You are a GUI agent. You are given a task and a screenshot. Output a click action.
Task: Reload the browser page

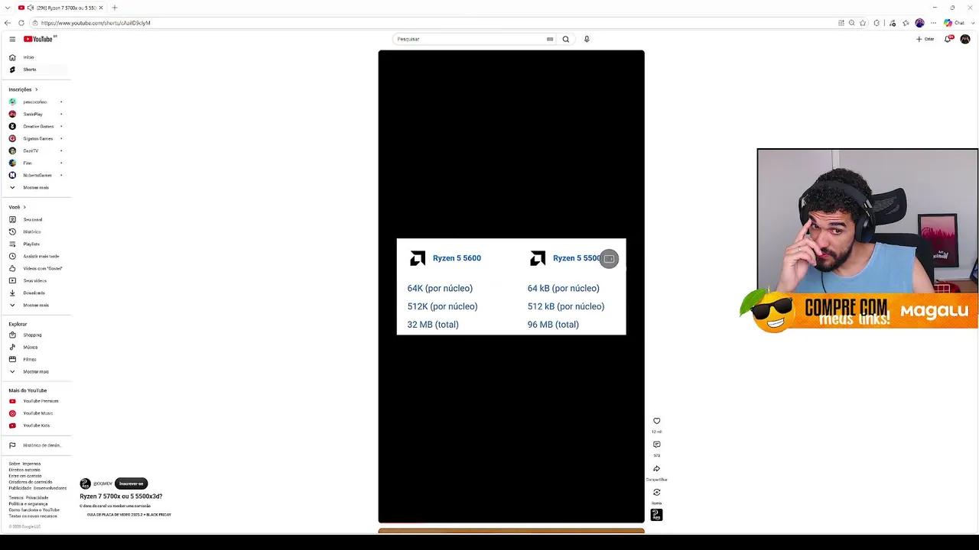pos(21,23)
